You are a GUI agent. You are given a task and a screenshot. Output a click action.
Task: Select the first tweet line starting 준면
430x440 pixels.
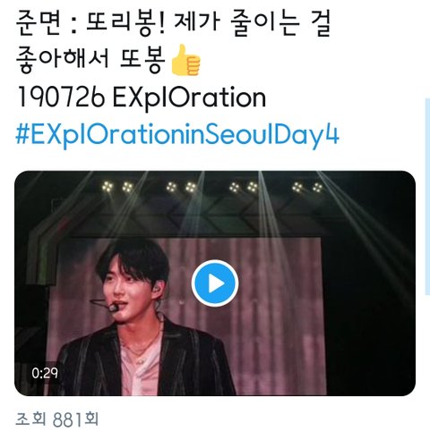[x=173, y=25]
